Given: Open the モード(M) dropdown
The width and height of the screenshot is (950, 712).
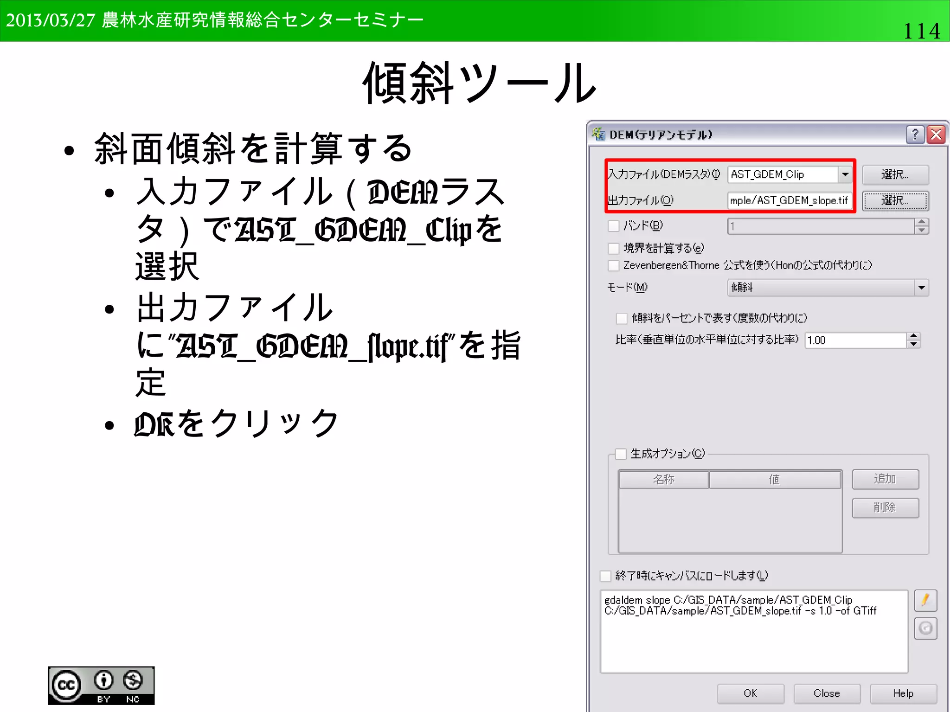Looking at the screenshot, I should click(x=921, y=288).
